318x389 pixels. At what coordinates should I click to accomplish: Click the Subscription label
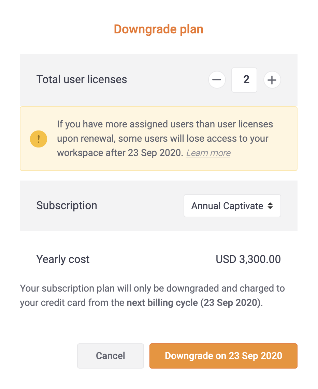pos(67,206)
